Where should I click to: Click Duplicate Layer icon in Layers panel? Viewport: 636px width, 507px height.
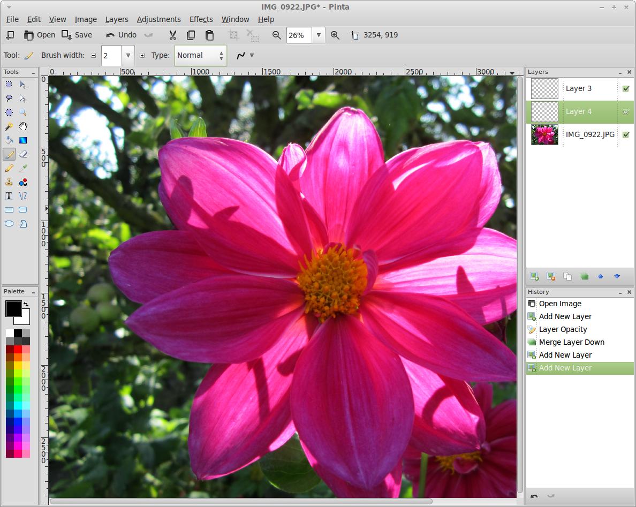[x=567, y=277]
